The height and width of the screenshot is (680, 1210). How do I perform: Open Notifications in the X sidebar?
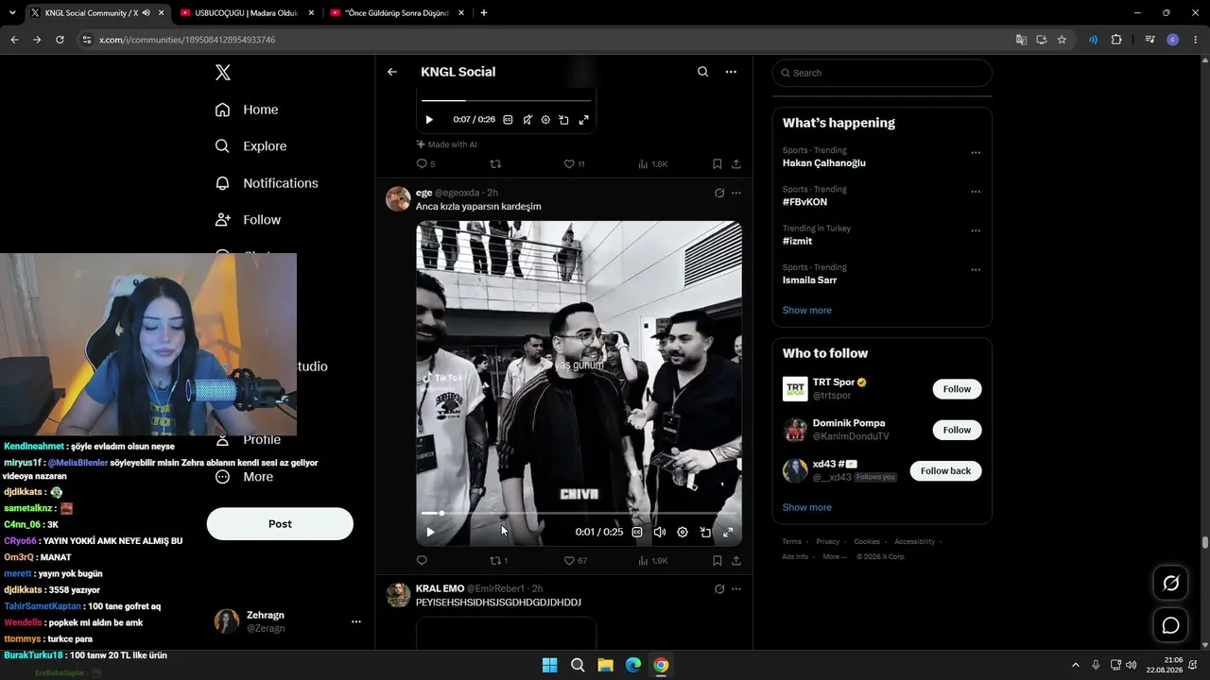coord(267,183)
